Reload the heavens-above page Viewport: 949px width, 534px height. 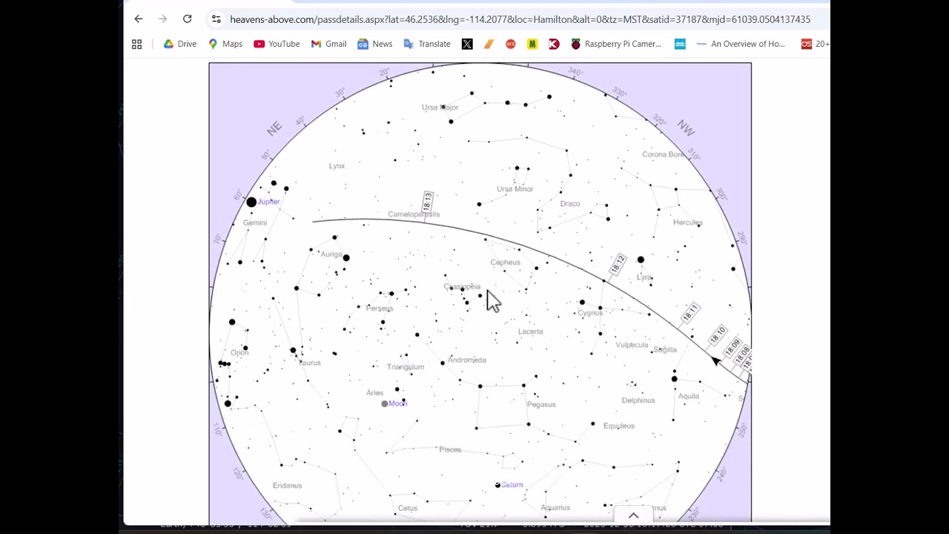tap(187, 19)
